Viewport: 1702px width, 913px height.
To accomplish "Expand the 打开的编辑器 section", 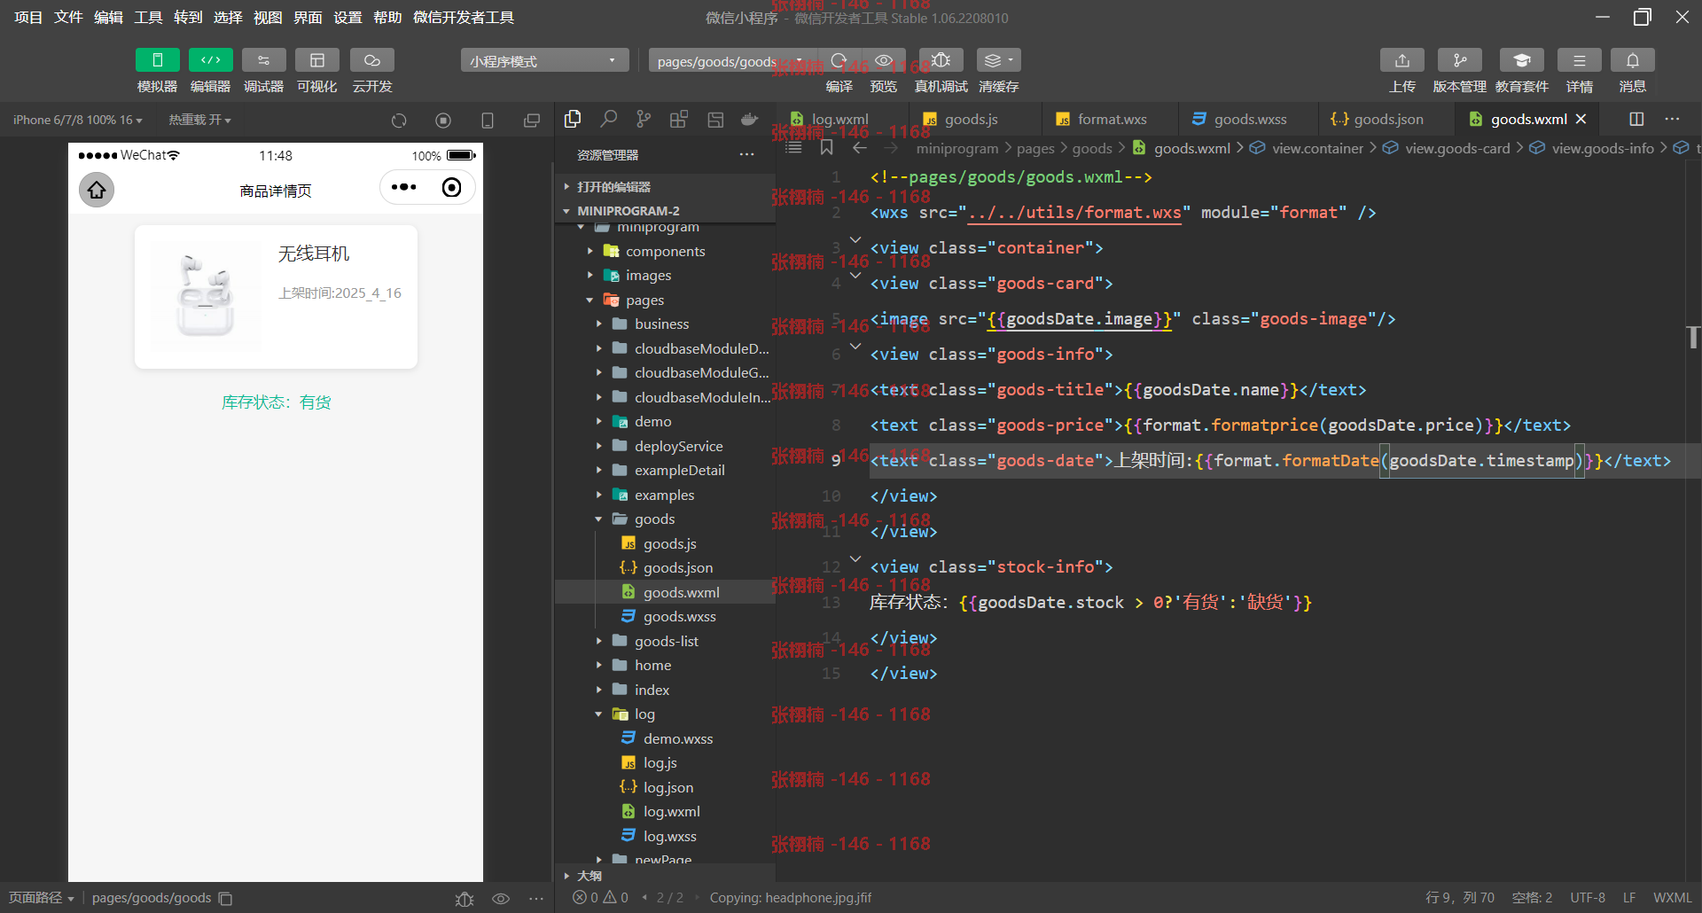I will pyautogui.click(x=665, y=187).
